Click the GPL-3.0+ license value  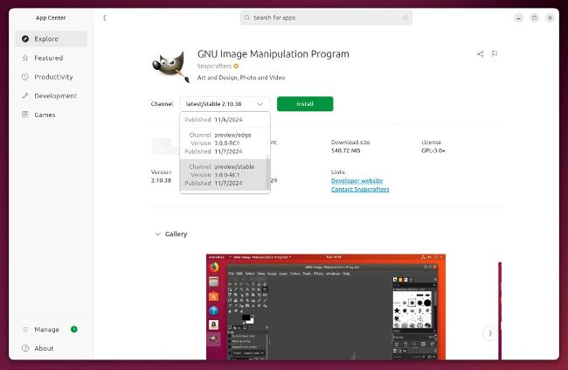[433, 150]
